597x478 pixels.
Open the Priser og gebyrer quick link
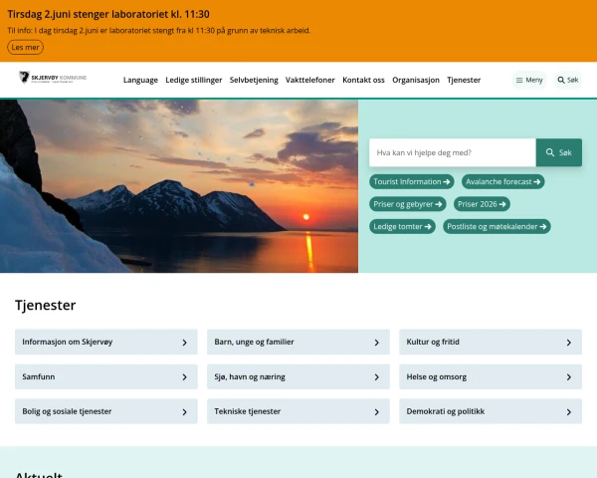[407, 204]
